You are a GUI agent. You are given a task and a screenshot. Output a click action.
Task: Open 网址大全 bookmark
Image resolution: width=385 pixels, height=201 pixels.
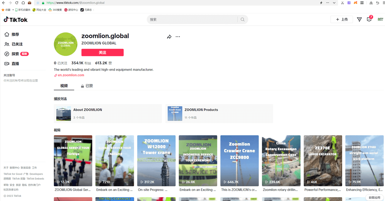(39, 10)
